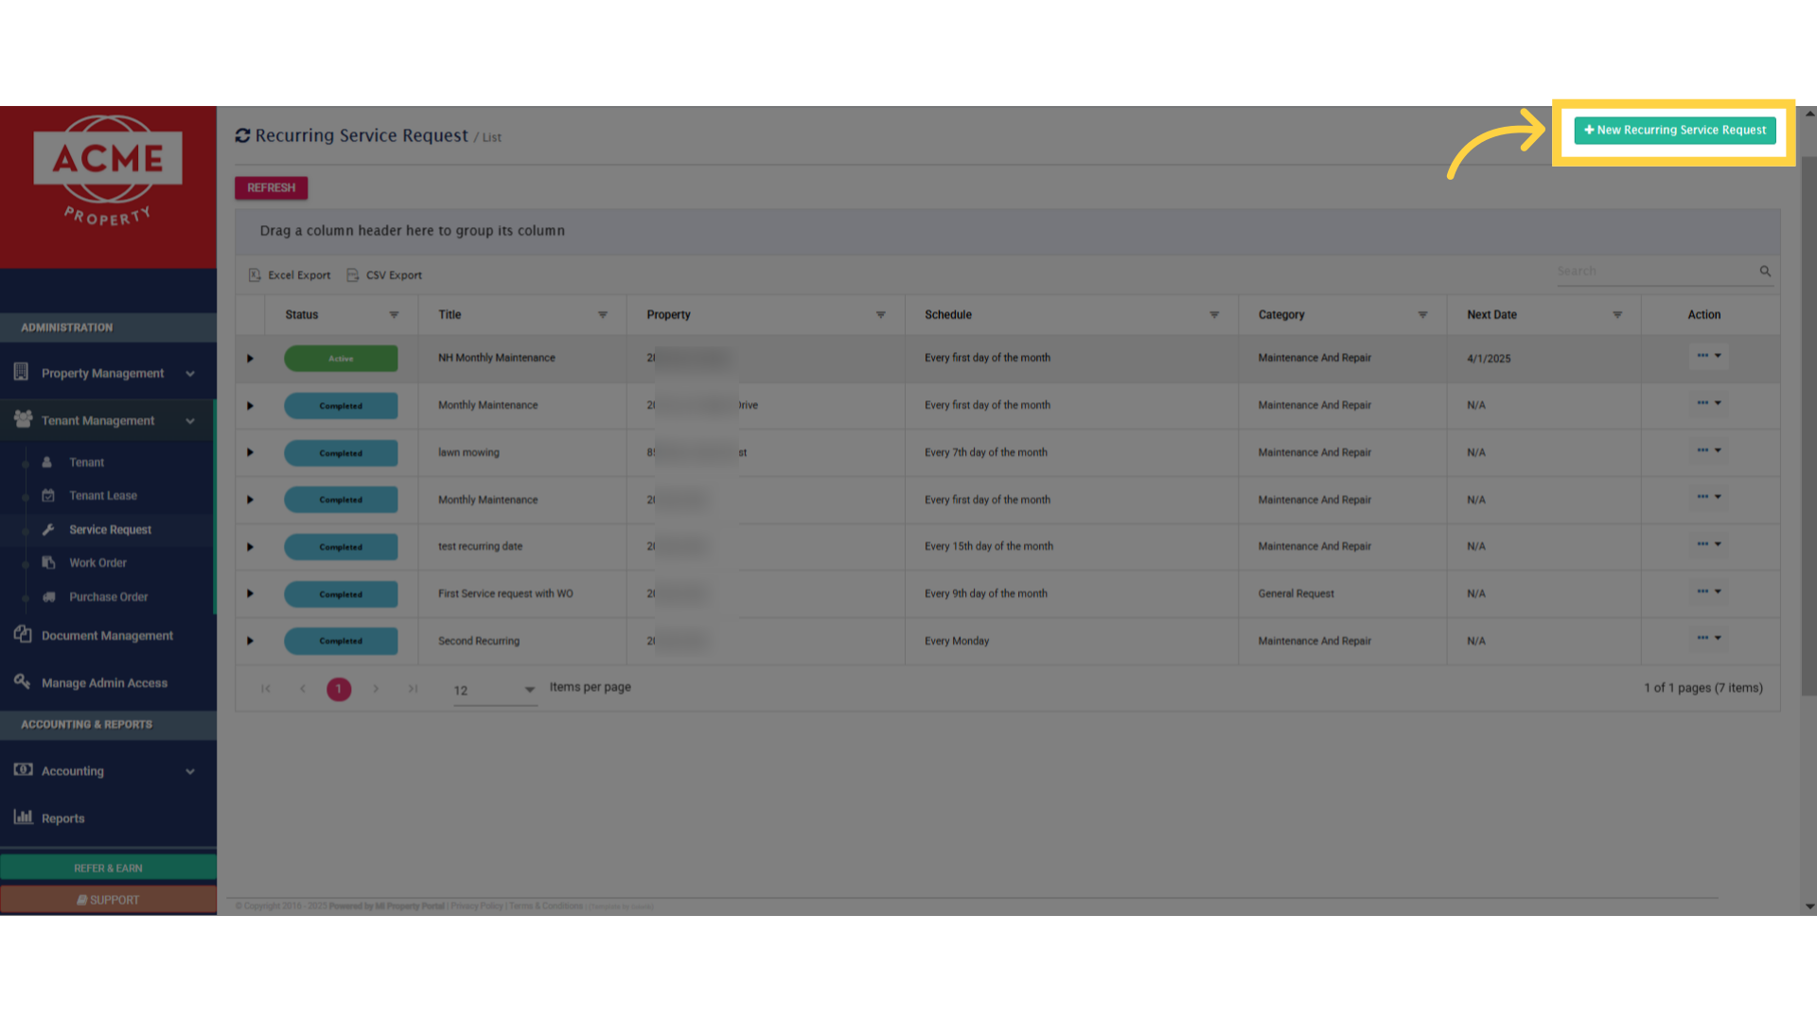Viewport: 1817px width, 1022px height.
Task: Expand the Accounting menu
Action: click(x=108, y=771)
